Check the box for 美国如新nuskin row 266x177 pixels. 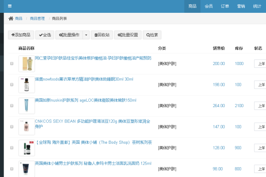click(12, 105)
